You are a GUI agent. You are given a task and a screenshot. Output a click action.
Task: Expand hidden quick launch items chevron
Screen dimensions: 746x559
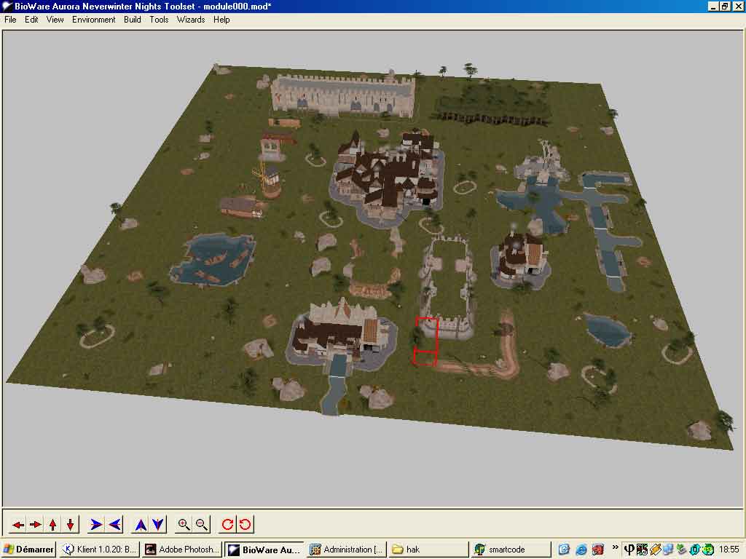point(615,547)
